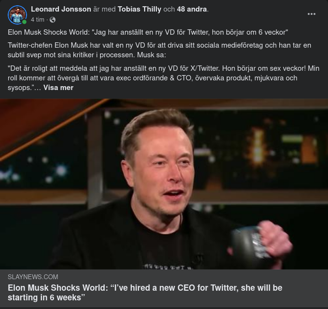The width and height of the screenshot is (328, 309).
Task: Click the blurred lights in the photo's top-right
Action: click(289, 130)
